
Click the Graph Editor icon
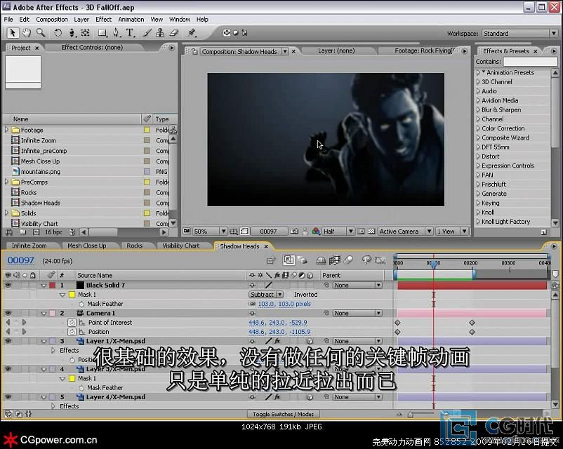pyautogui.click(x=380, y=260)
